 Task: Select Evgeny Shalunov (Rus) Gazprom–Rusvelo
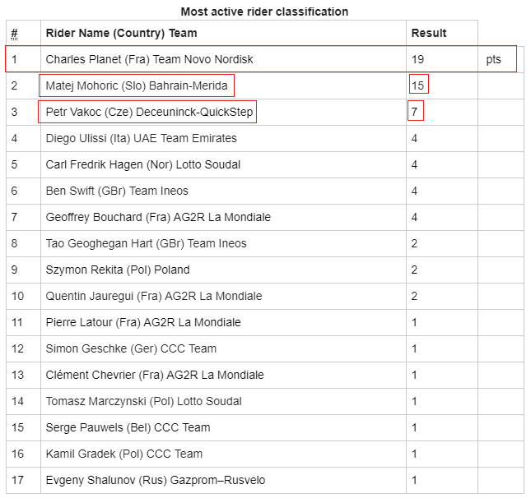click(156, 480)
